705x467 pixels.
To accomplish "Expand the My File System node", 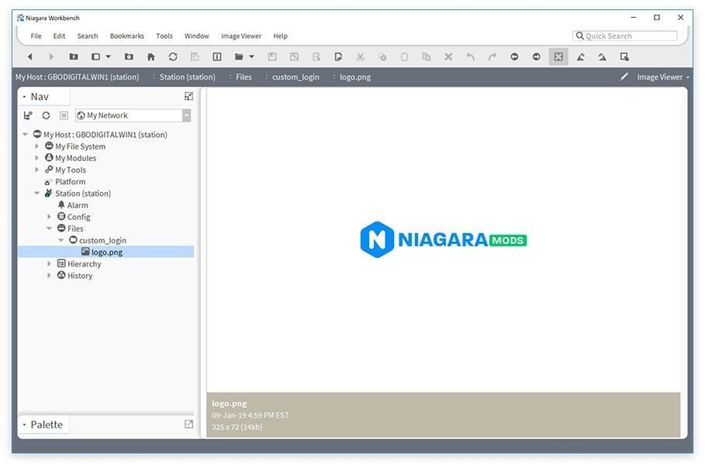I will pos(37,146).
